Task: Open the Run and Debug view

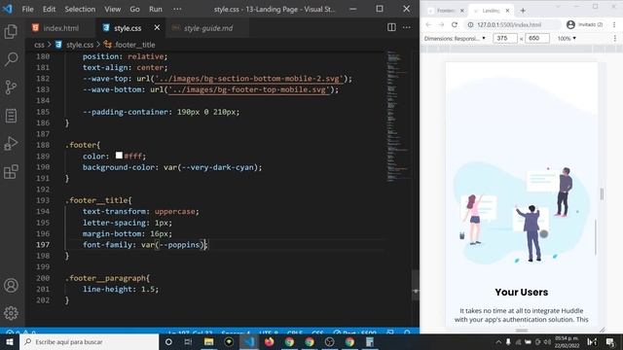Action: tap(11, 143)
